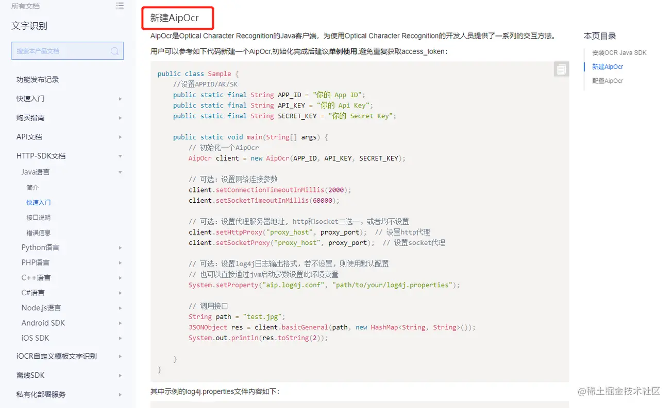
Task: Expand arrow beside iOS SDK
Action: coord(120,338)
